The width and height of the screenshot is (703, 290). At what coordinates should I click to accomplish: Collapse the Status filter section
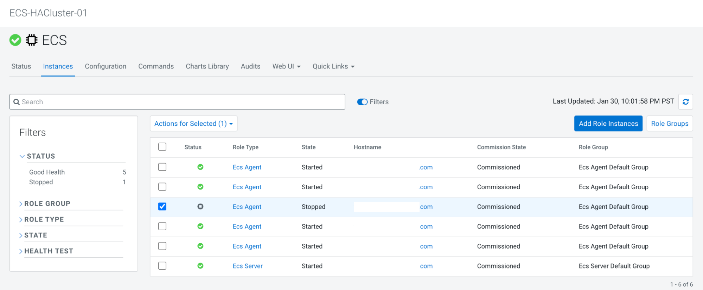[41, 156]
